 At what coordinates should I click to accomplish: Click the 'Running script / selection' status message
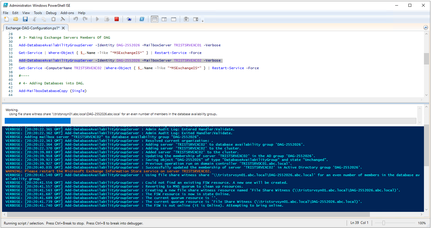(73, 223)
